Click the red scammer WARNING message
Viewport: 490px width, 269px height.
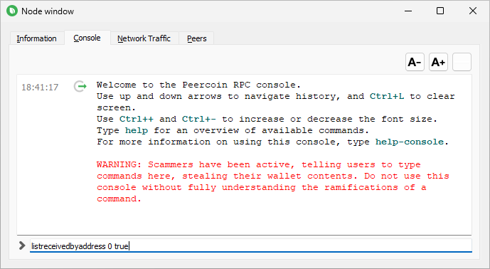(273, 181)
